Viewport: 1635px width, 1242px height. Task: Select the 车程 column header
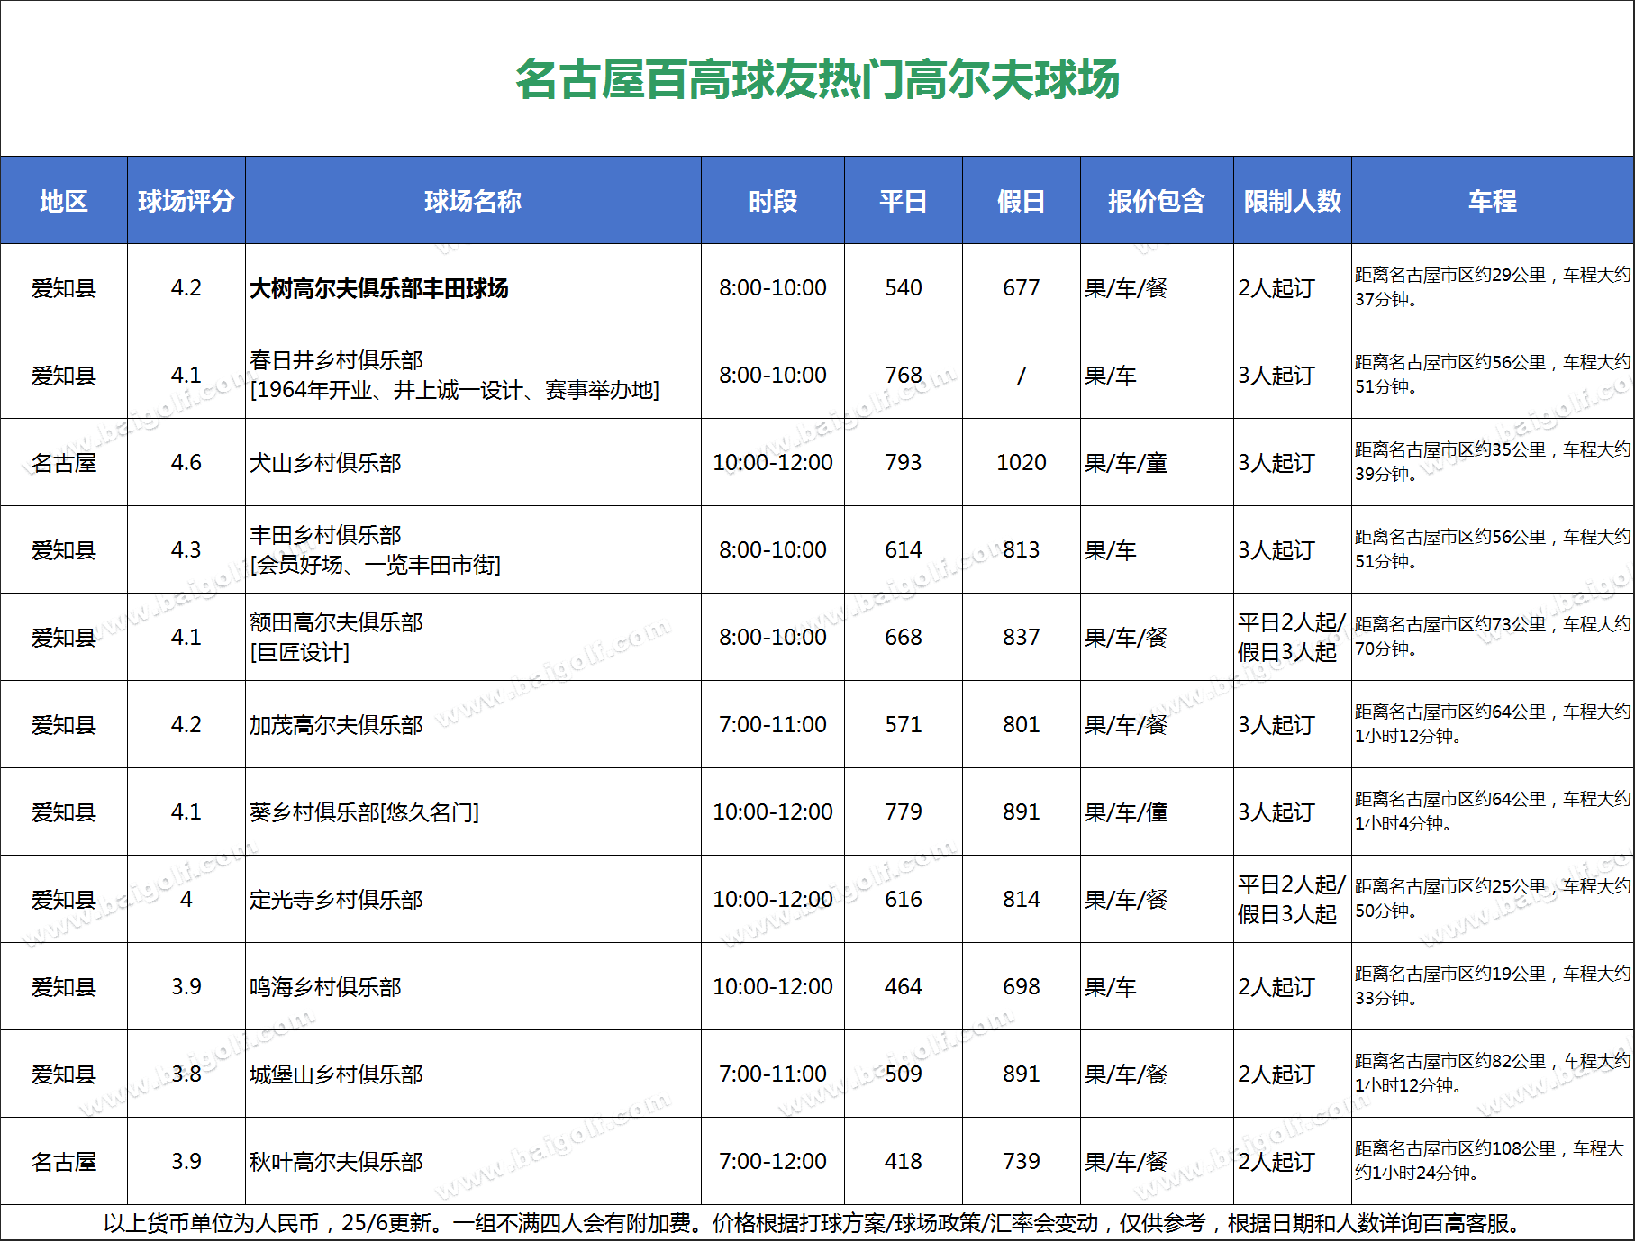pos(1493,201)
